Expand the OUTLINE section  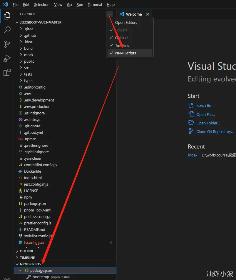[26, 251]
